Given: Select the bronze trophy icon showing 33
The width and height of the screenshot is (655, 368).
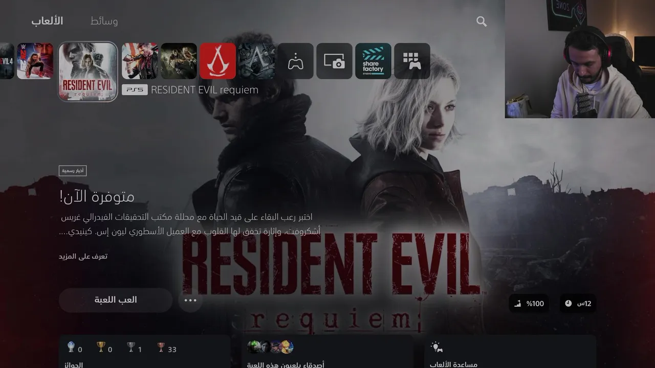Looking at the screenshot, I should pos(161,348).
